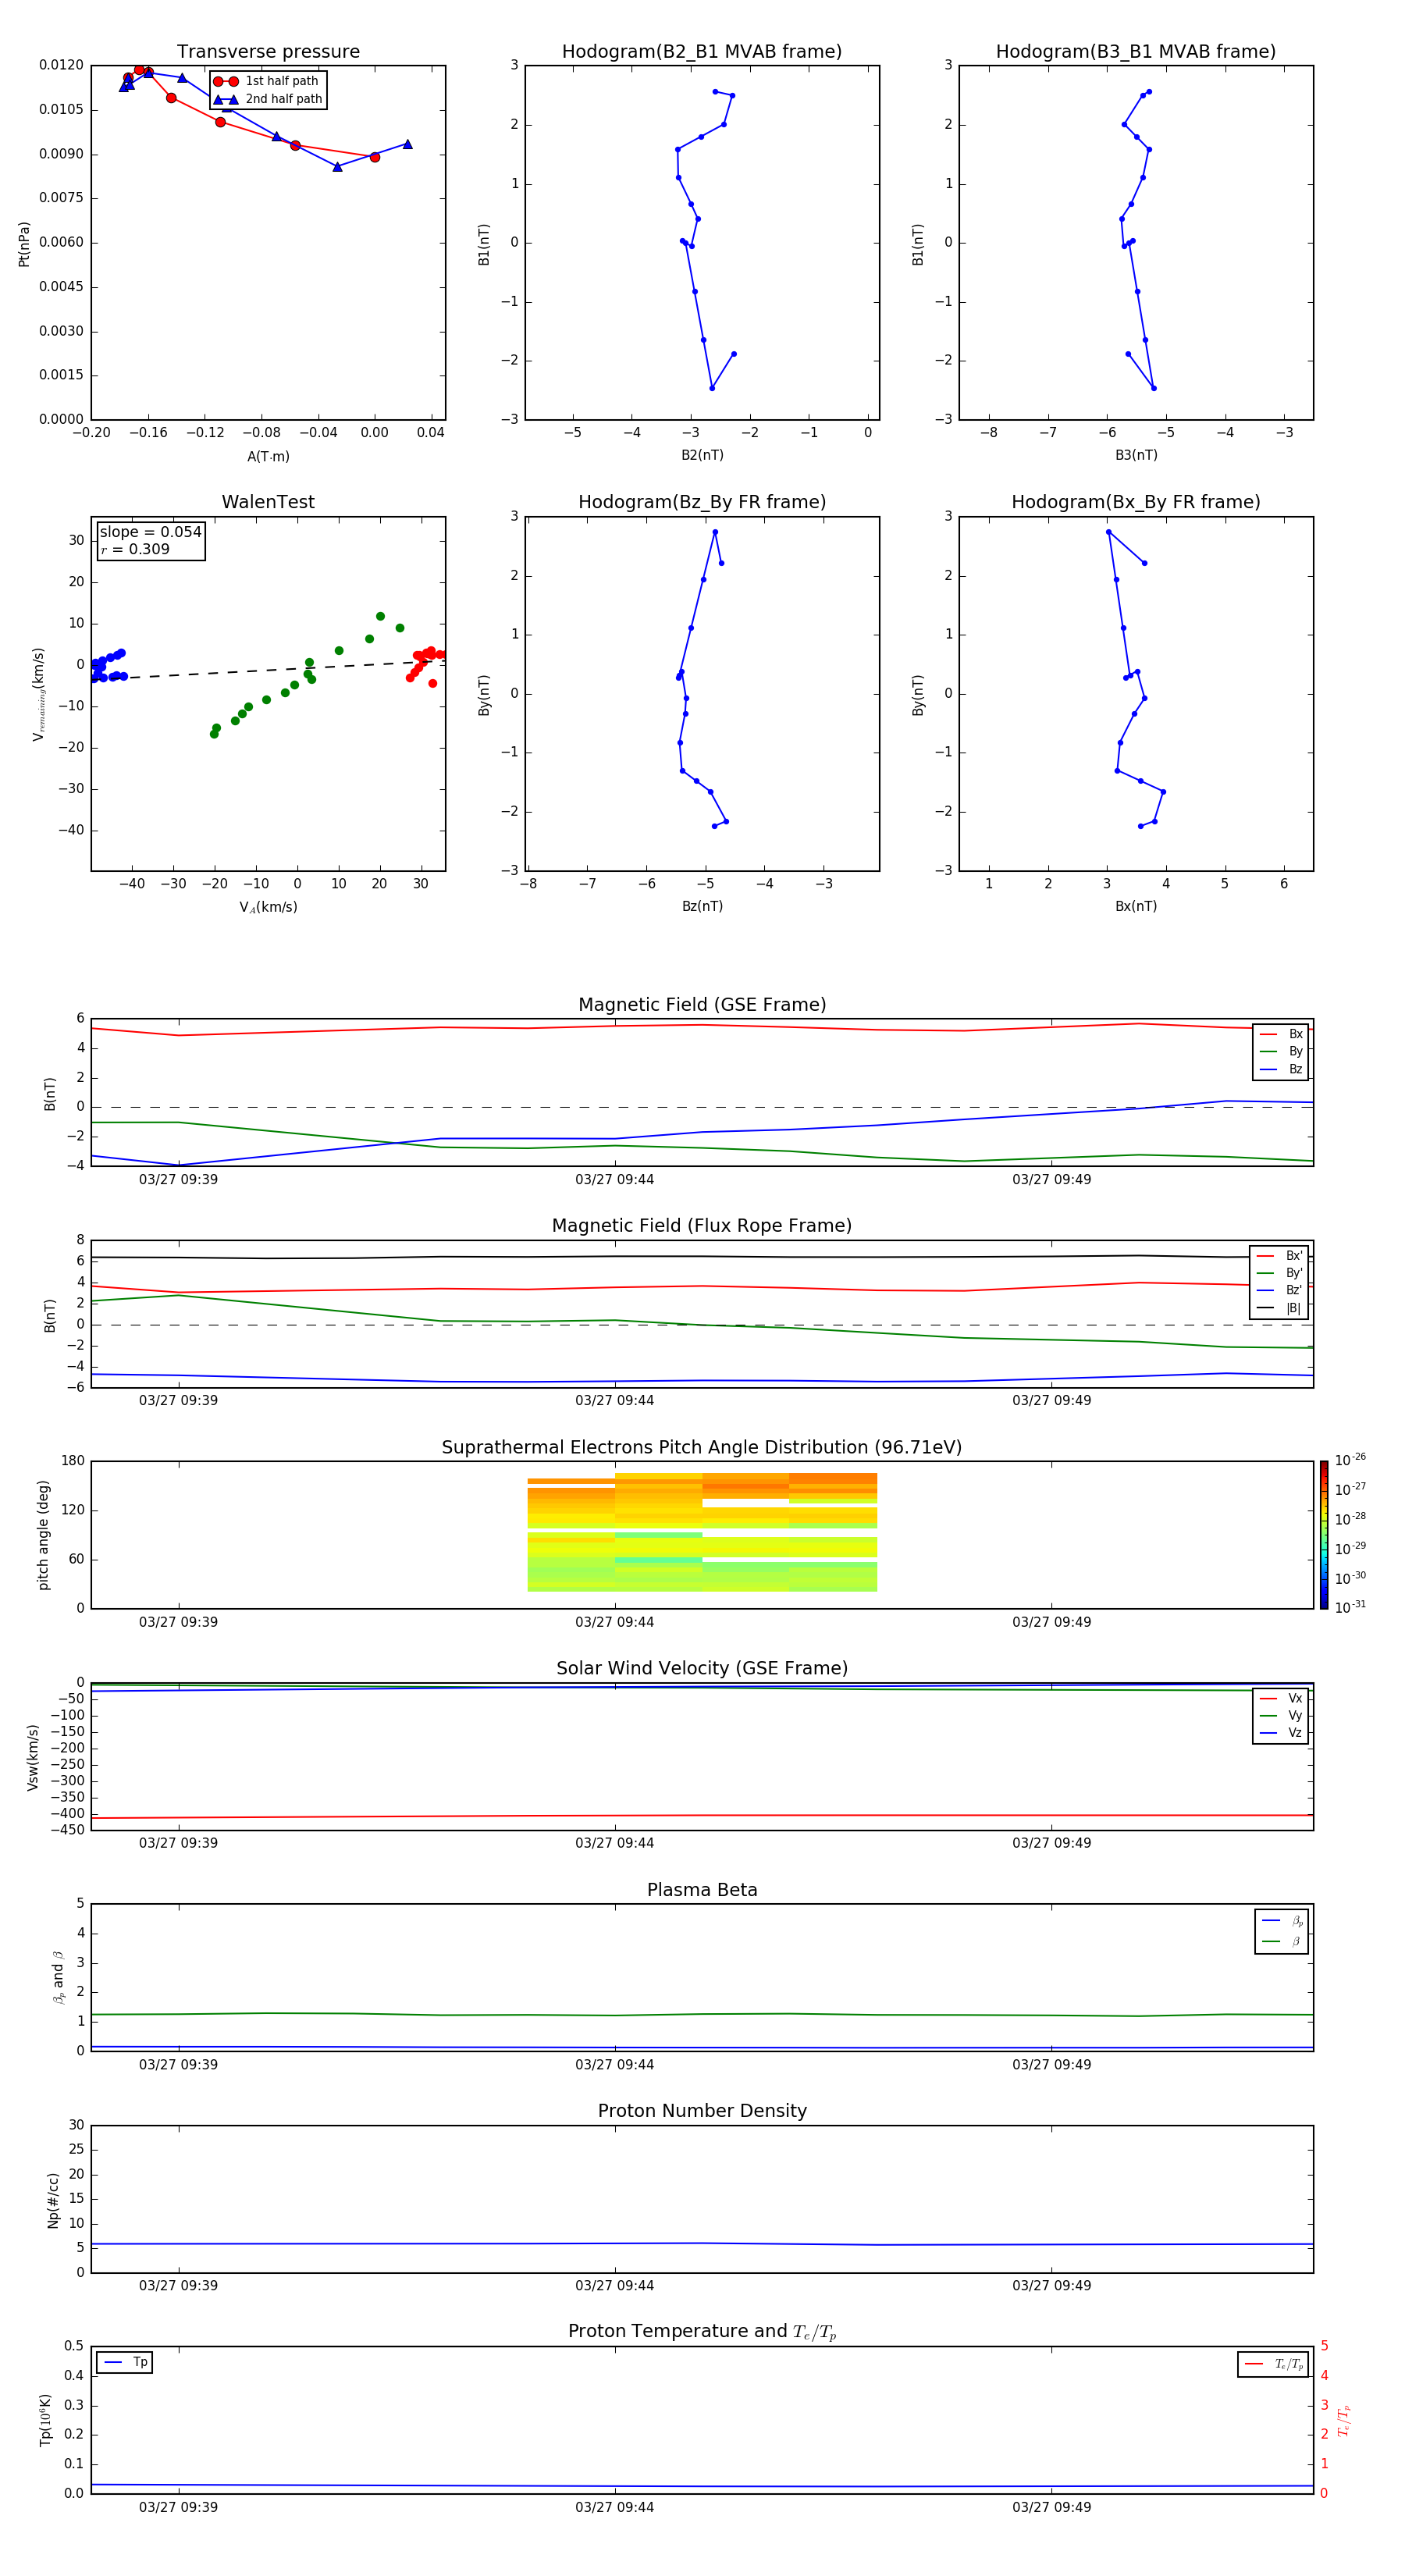The height and width of the screenshot is (2576, 1405).
Task: Click the 'Bz(nT)' x-axis label
Action: [x=702, y=906]
